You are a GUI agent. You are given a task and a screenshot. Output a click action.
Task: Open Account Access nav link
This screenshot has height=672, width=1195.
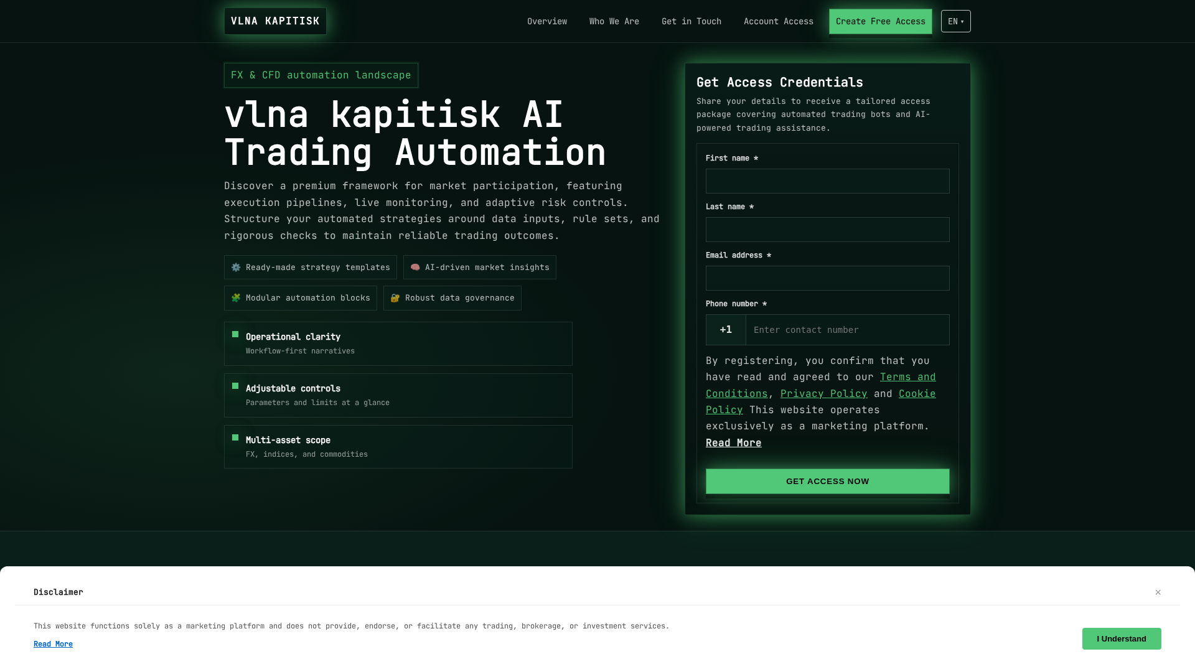click(779, 21)
